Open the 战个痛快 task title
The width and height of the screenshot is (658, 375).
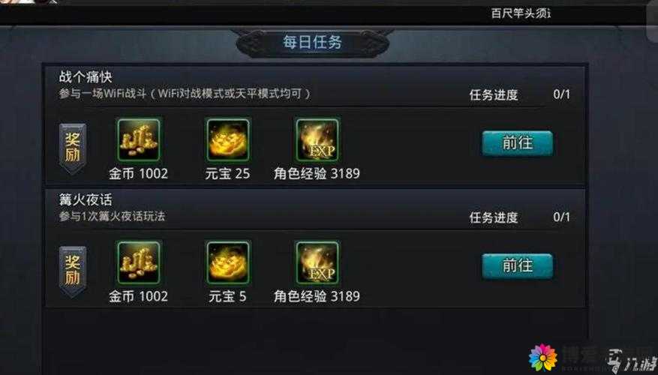(x=86, y=76)
